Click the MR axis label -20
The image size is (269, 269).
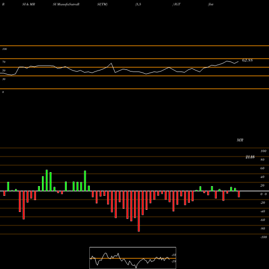pyautogui.click(x=263, y=203)
